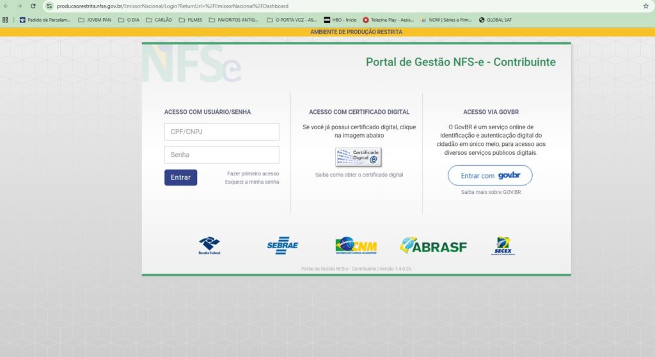Click the Receita Federal logo

(x=209, y=246)
